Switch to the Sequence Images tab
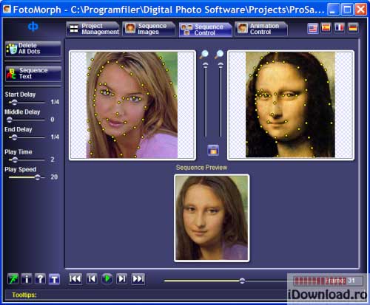Viewport: 370px width, 305px height. (149, 29)
